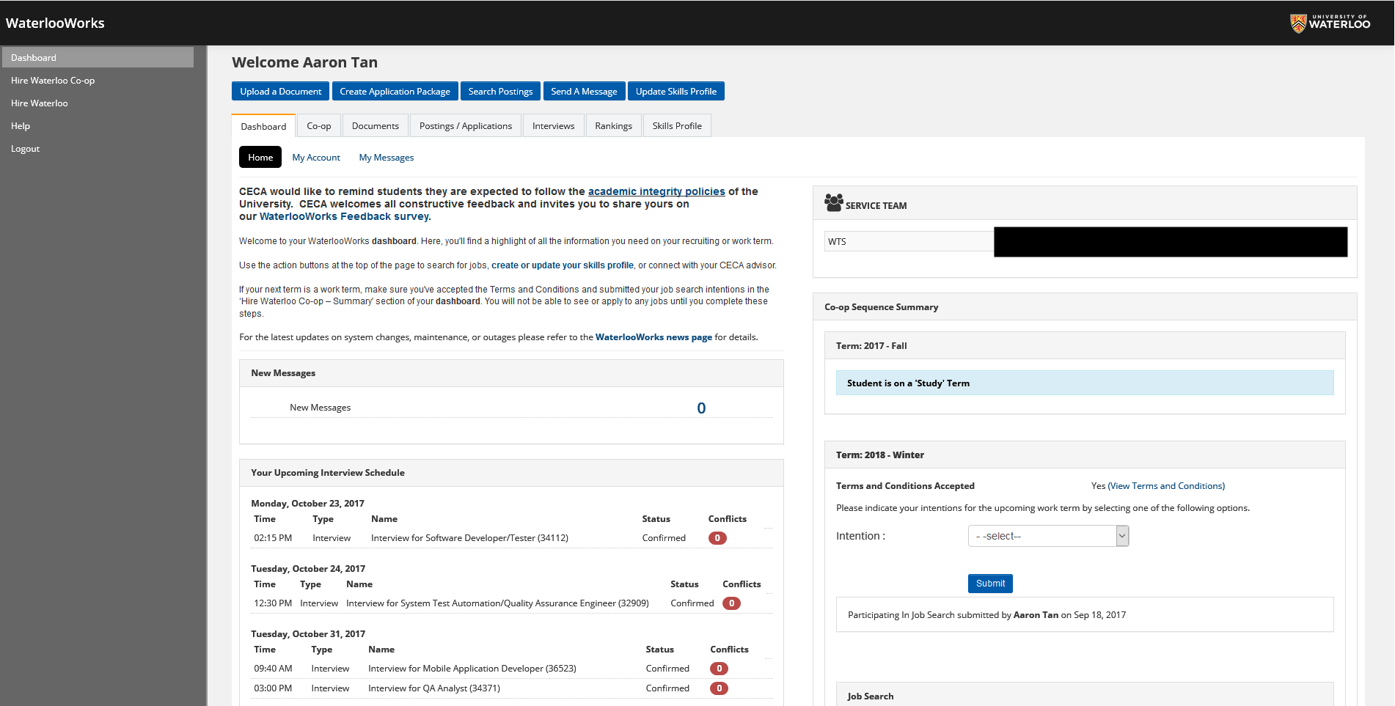Click conflicts badge for Software Developer/Tester interview
The width and height of the screenshot is (1395, 706).
(x=717, y=538)
